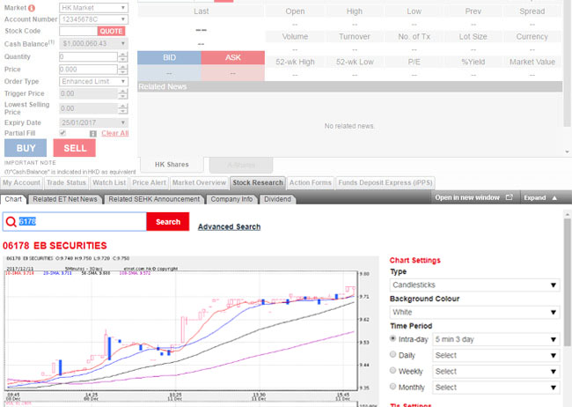Select the Chart sub-tab
Image resolution: width=572 pixels, height=407 pixels.
tap(13, 199)
